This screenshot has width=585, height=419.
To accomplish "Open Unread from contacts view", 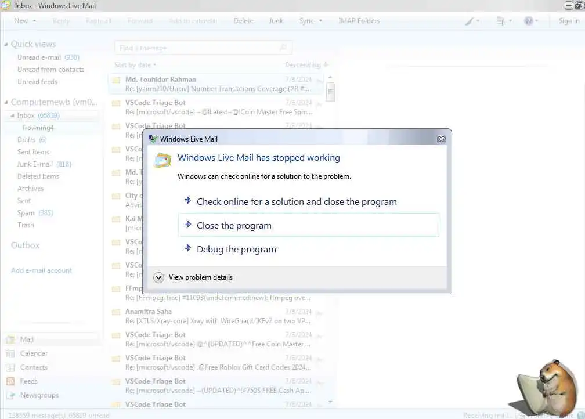I will point(50,70).
